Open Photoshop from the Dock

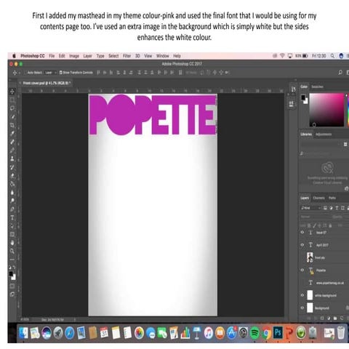point(278,332)
